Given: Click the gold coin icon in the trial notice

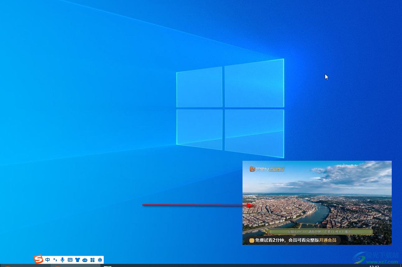Looking at the screenshot, I should 252,240.
